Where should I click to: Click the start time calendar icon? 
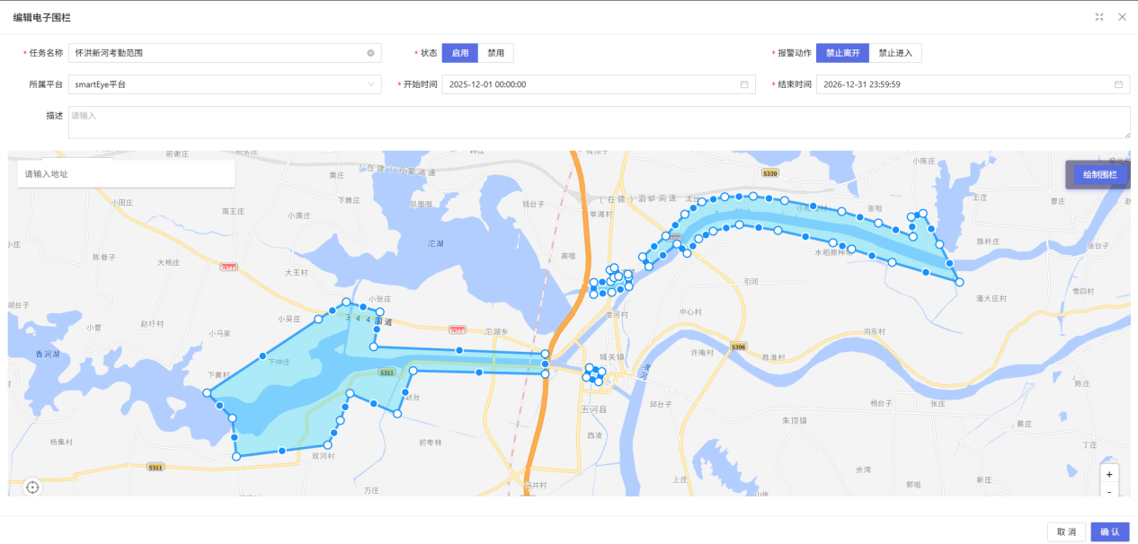744,84
